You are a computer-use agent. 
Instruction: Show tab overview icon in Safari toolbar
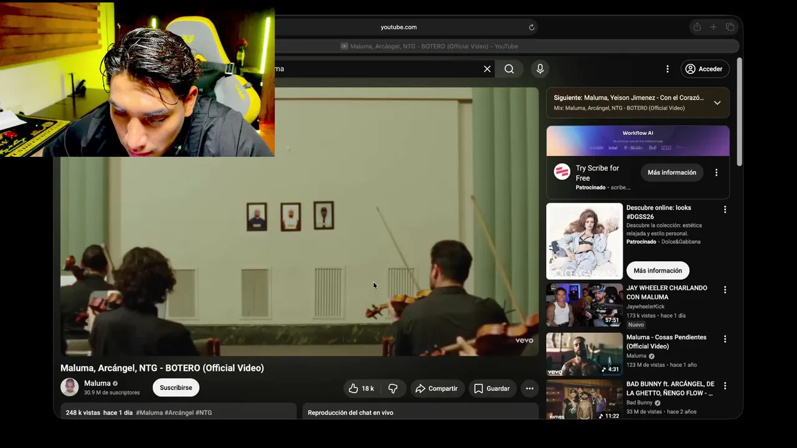pyautogui.click(x=730, y=27)
